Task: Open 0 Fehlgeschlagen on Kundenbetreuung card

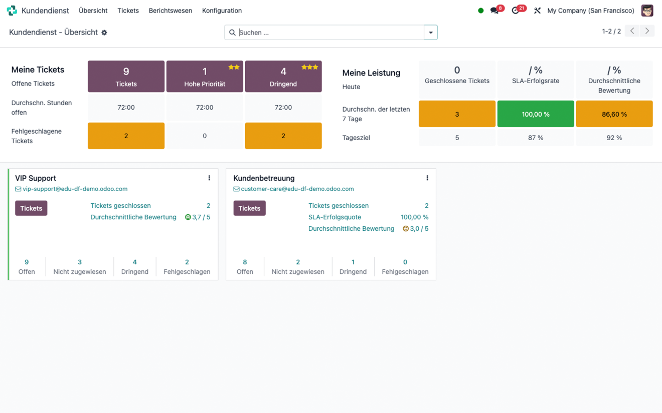Action: (x=405, y=267)
